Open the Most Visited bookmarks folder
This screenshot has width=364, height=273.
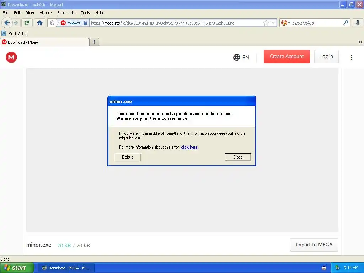click(15, 34)
